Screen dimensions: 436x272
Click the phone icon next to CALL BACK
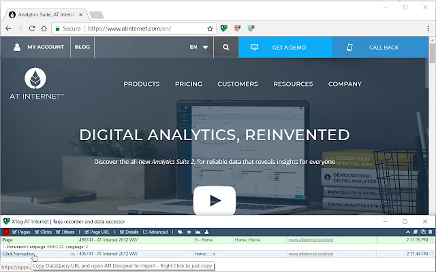point(350,47)
